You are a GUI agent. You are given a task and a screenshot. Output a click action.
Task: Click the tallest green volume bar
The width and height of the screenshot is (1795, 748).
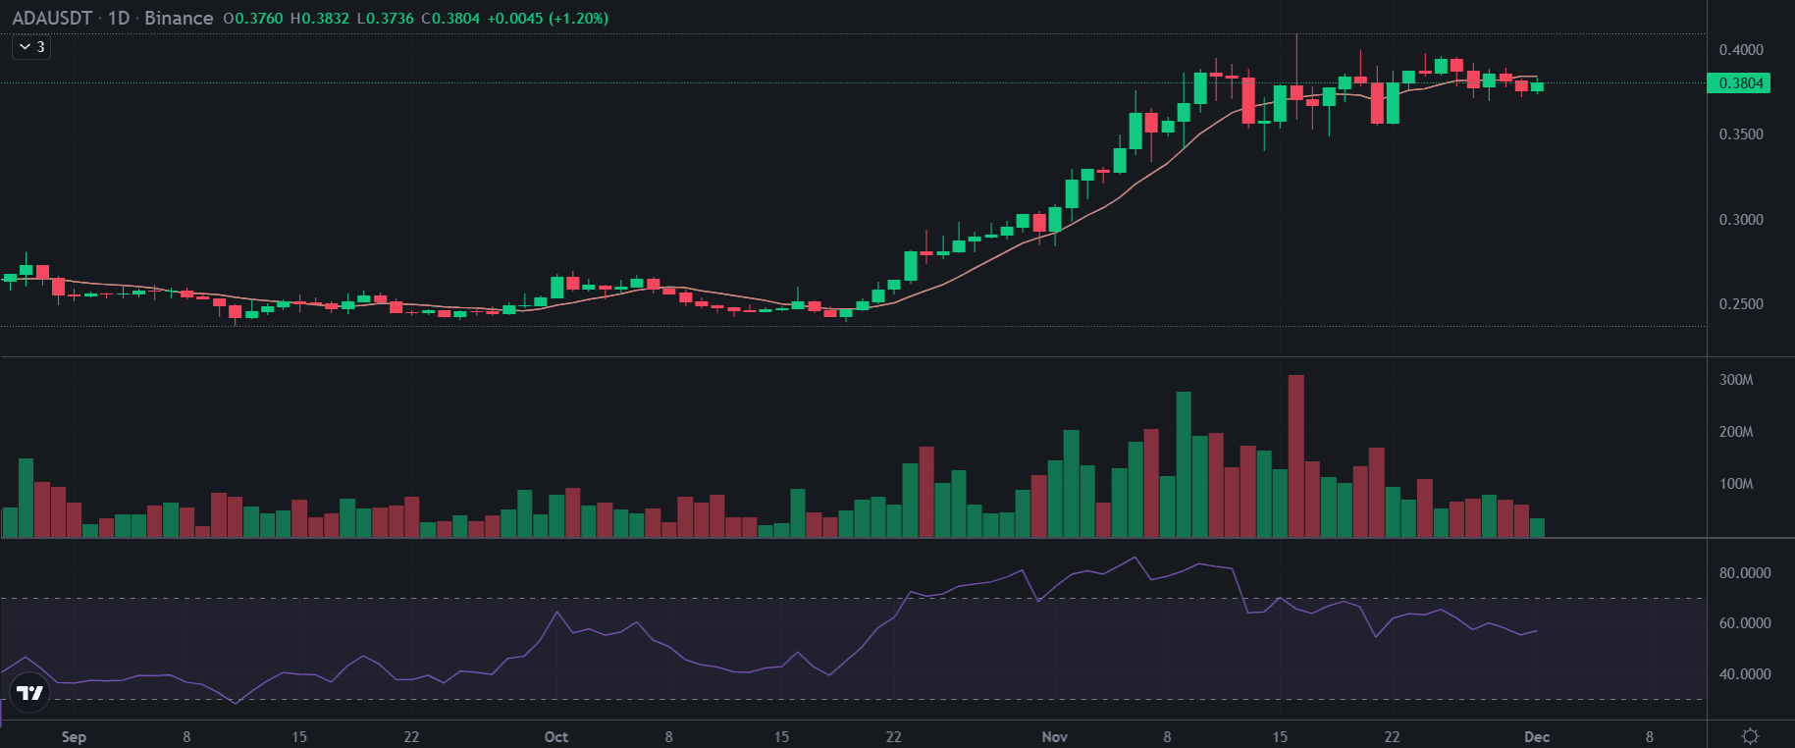[x=1184, y=464]
